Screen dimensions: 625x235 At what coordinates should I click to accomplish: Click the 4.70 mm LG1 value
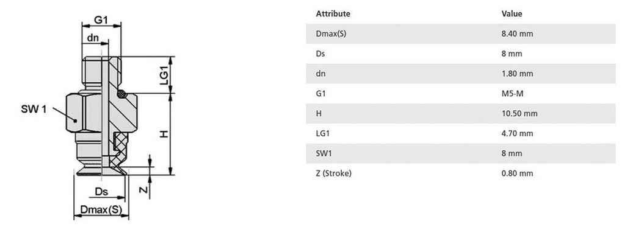[x=517, y=133]
